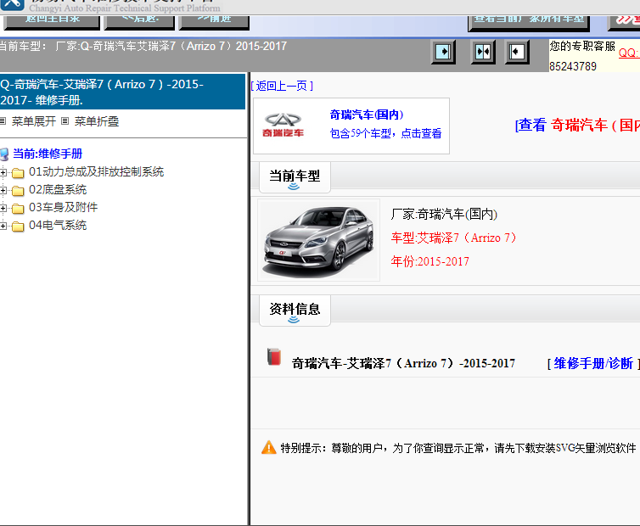The width and height of the screenshot is (640, 526).
Task: Click the silver Arrizo 7 car thumbnail
Action: (319, 240)
